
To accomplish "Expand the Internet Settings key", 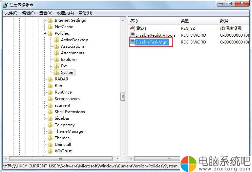I will pyautogui.click(x=45, y=20).
